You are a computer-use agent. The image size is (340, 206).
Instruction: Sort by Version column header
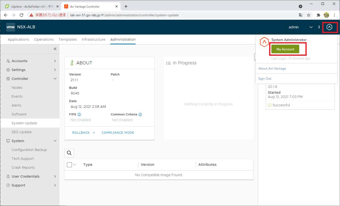[x=147, y=165]
